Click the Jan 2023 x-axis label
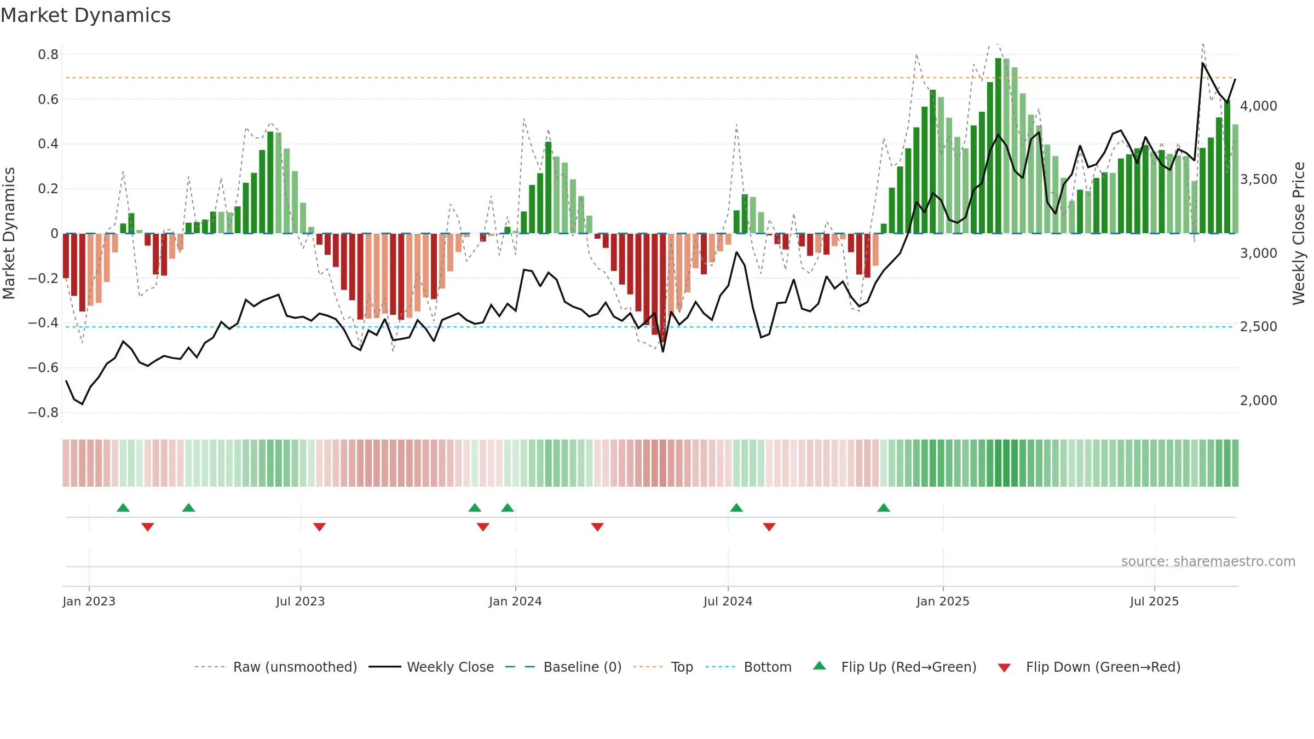1314x739 pixels. 89,601
